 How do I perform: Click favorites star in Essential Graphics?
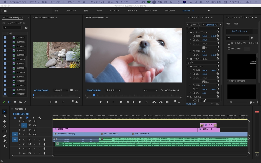coord(252,38)
